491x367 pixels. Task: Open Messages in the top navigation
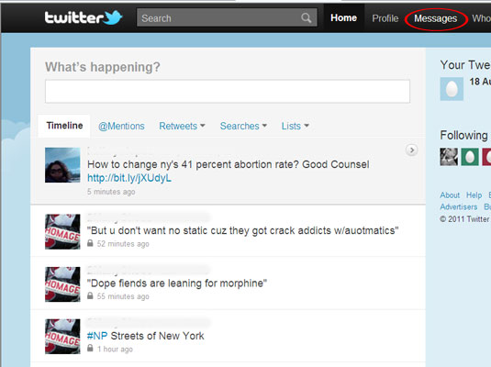tap(436, 18)
